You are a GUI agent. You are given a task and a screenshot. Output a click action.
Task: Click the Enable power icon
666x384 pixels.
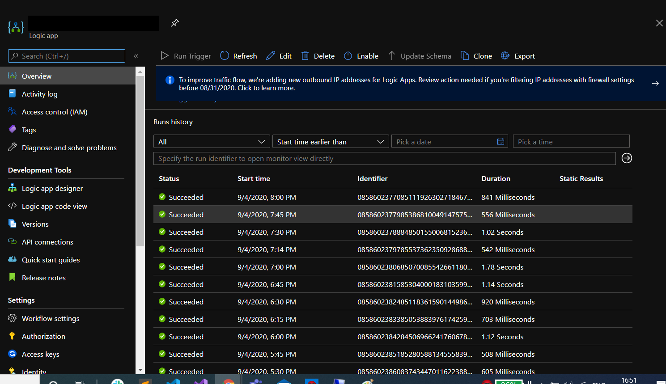(x=348, y=56)
